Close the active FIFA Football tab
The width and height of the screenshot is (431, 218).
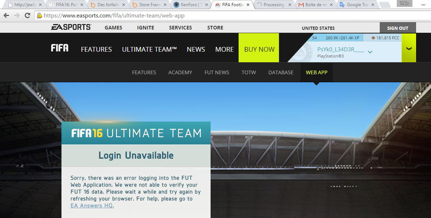(248, 5)
